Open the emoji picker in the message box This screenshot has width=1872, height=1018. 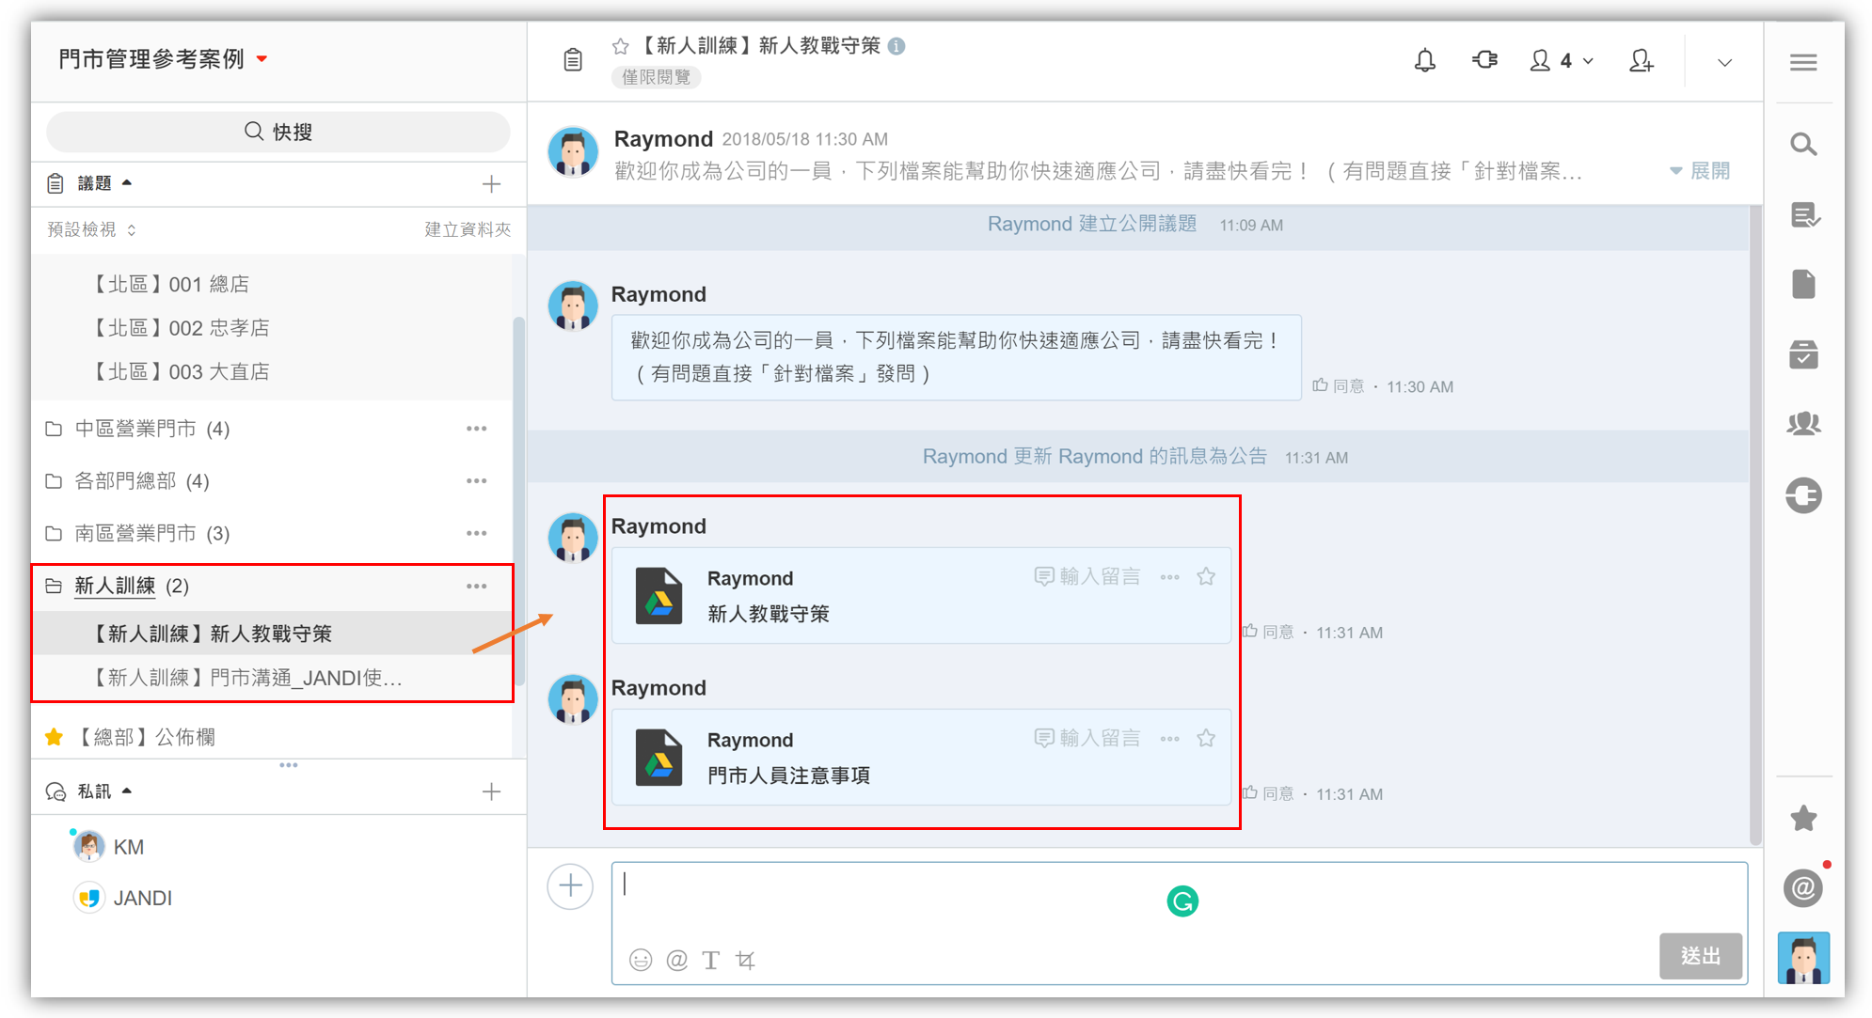tap(641, 960)
